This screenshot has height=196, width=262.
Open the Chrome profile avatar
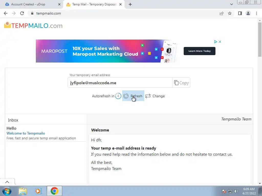click(x=248, y=13)
